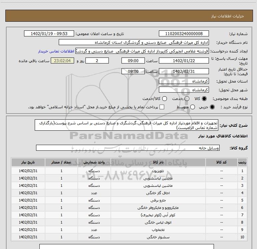Click the تاریخ نیاز column header
257x249 pixels.
coord(28,162)
